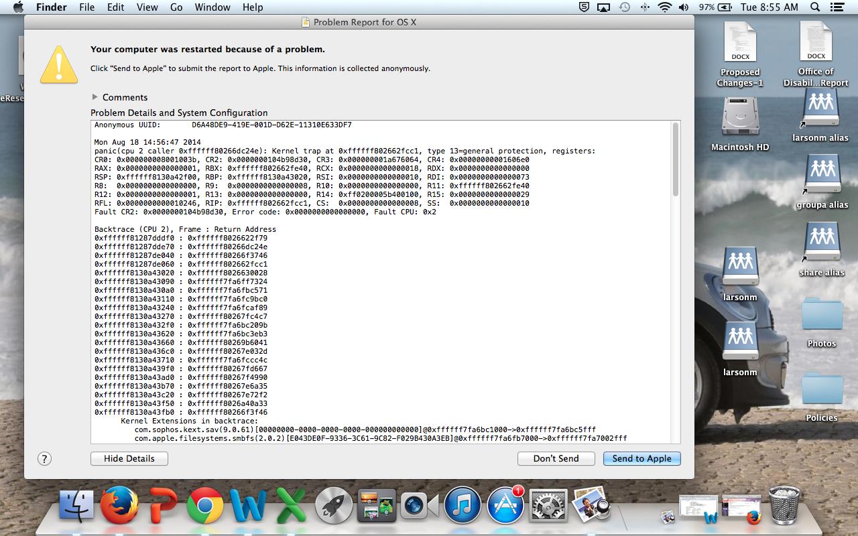Viewport: 858px width, 536px height.
Task: Expand the Comments disclosure triangle
Action: coord(95,96)
